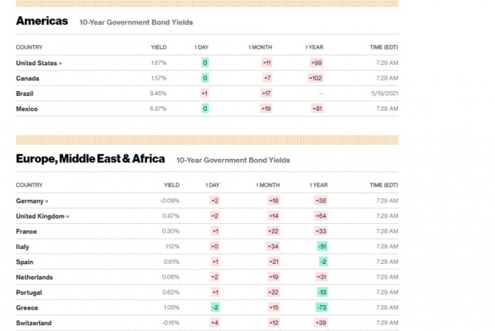Select the Americas section heading
The image size is (495, 331).
(x=42, y=21)
